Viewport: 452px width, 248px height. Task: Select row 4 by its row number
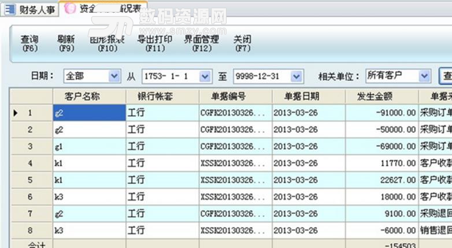pos(30,163)
